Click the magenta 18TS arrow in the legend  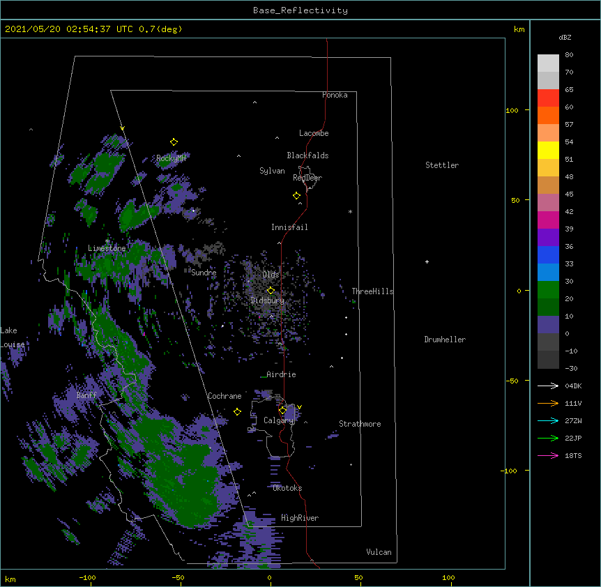[x=548, y=455]
